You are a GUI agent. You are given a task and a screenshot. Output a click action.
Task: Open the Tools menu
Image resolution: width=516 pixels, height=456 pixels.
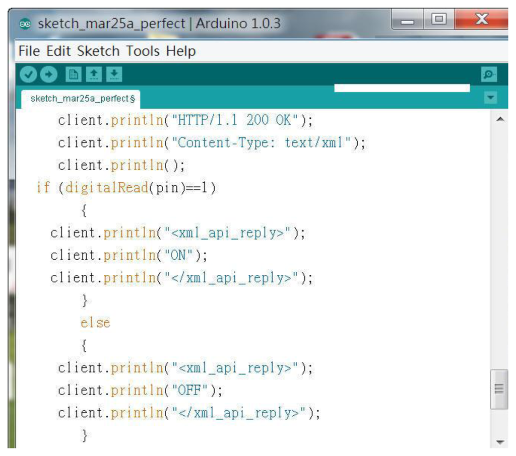point(143,51)
